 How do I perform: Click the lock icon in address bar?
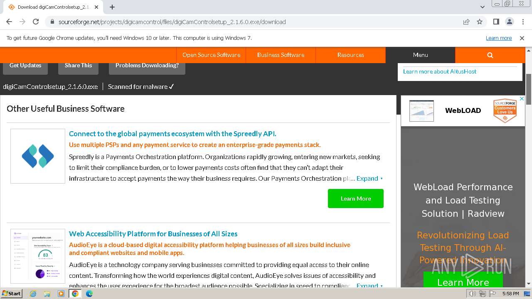[x=52, y=22]
